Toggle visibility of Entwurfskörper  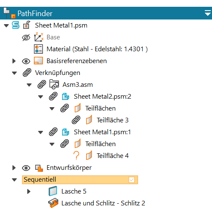(x=26, y=168)
